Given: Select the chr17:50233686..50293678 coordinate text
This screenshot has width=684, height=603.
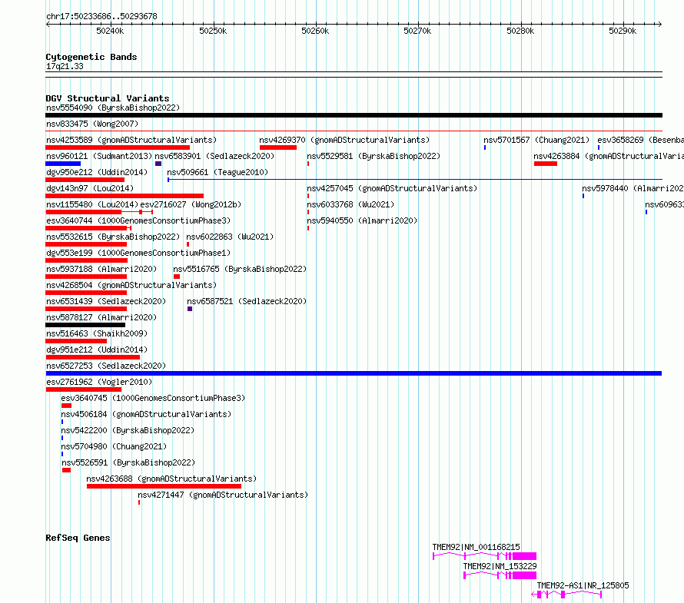Looking at the screenshot, I should point(101,16).
